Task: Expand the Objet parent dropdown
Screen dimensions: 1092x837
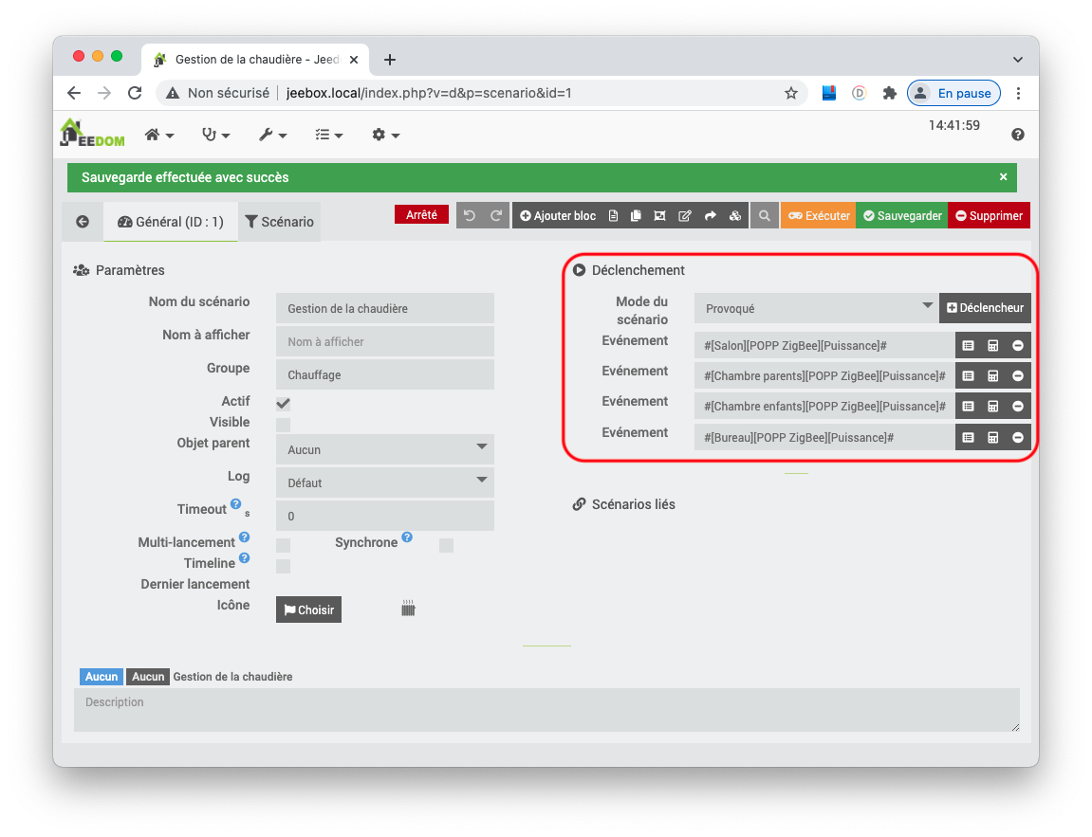Action: [x=384, y=449]
